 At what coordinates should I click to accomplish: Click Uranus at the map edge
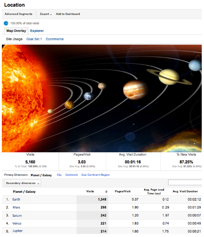click(195, 65)
